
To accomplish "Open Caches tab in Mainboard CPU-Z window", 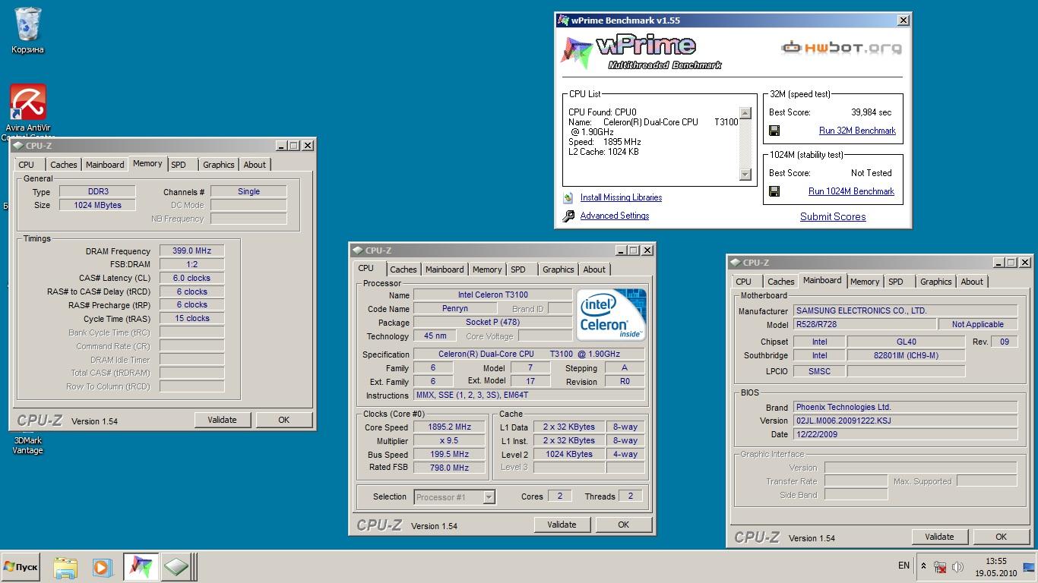I will point(781,282).
